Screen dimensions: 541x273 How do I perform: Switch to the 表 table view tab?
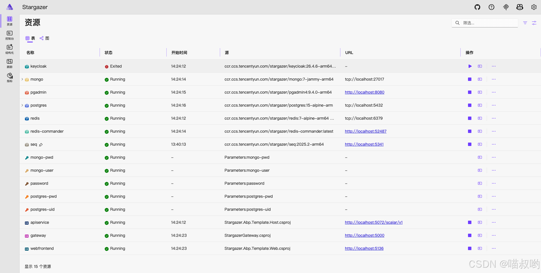pos(30,38)
